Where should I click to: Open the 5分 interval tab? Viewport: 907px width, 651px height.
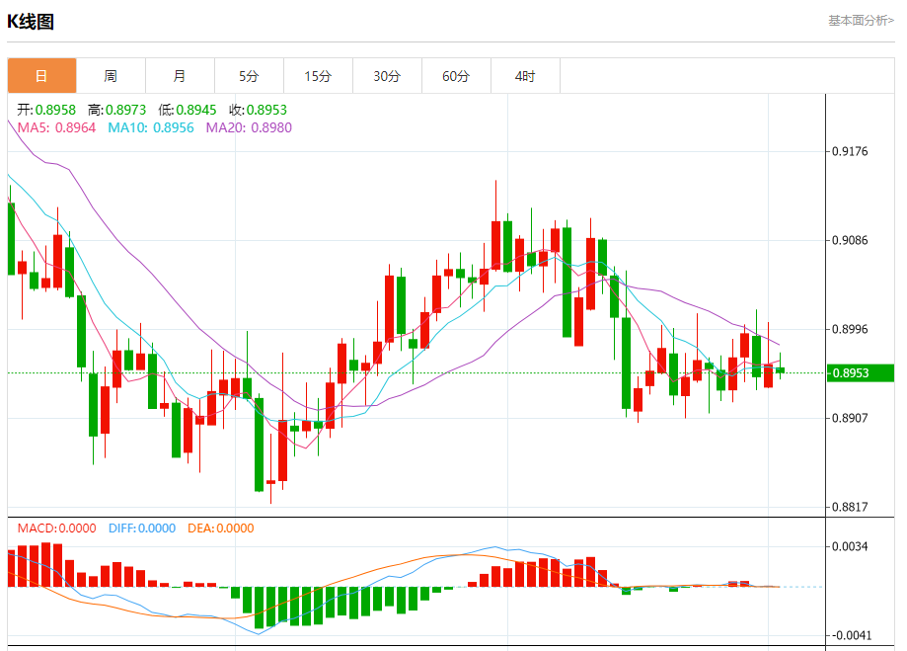249,75
